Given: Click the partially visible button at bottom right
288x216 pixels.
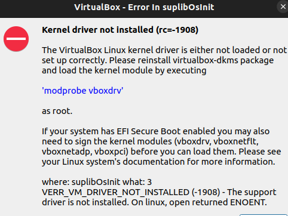Looking at the screenshot, I should click(264, 215).
